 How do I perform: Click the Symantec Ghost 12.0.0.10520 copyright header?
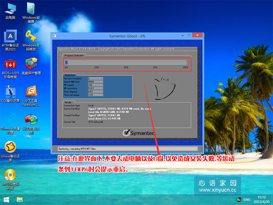[x=116, y=49]
